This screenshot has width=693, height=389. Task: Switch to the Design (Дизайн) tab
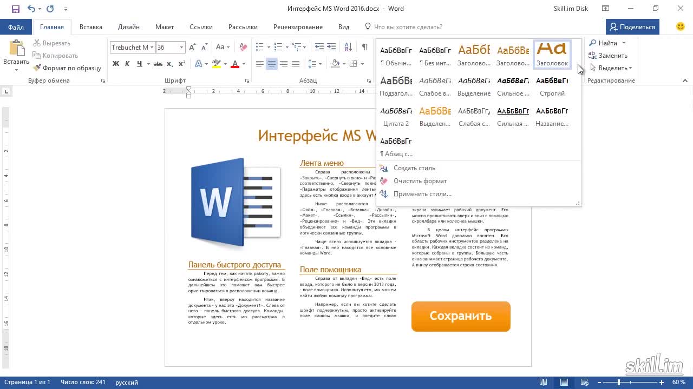pyautogui.click(x=129, y=27)
